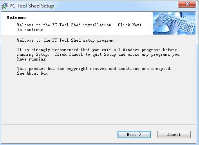Click the 'See About box' text
This screenshot has height=145, width=199.
coord(32,73)
